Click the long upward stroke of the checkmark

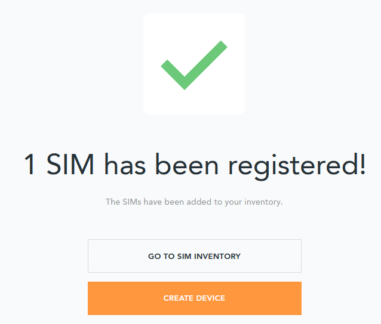(206, 65)
